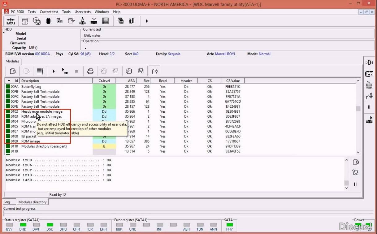Click the cascaded windows icon
Viewport: 377px width, 234px height.
120,21
